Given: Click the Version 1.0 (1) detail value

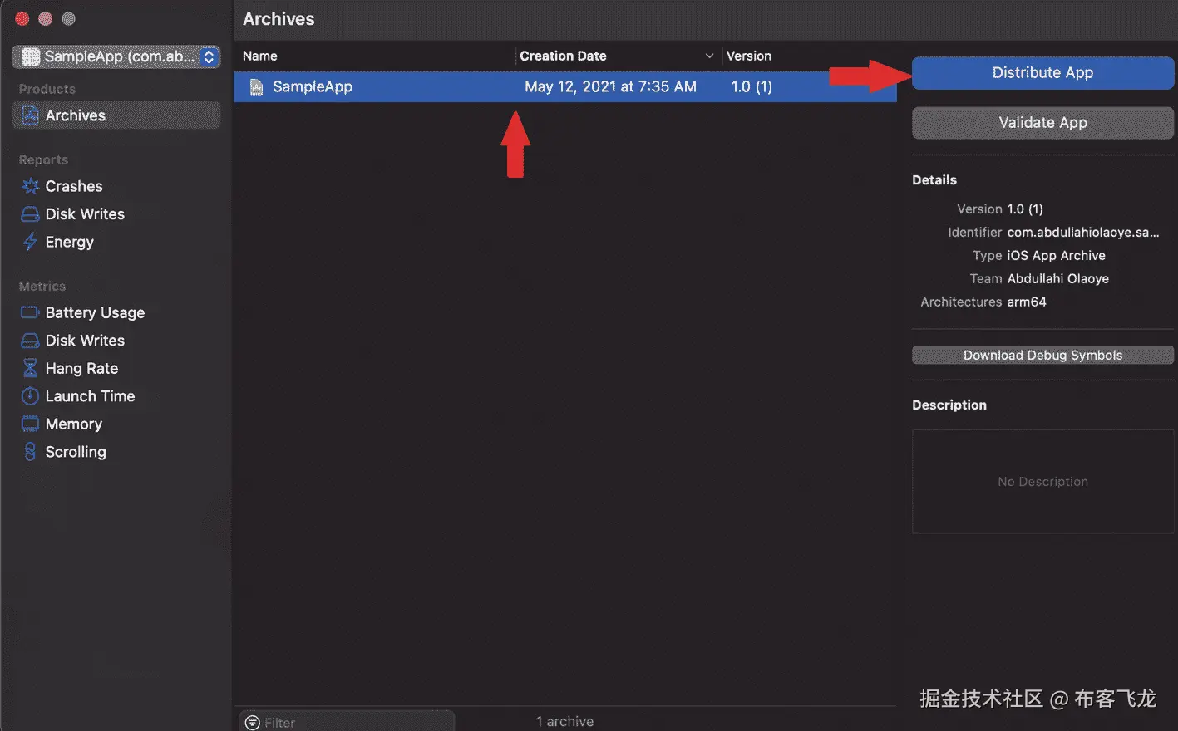Looking at the screenshot, I should [1025, 209].
